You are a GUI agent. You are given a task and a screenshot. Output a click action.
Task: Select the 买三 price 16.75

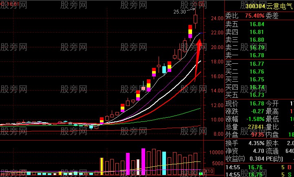click(x=257, y=79)
